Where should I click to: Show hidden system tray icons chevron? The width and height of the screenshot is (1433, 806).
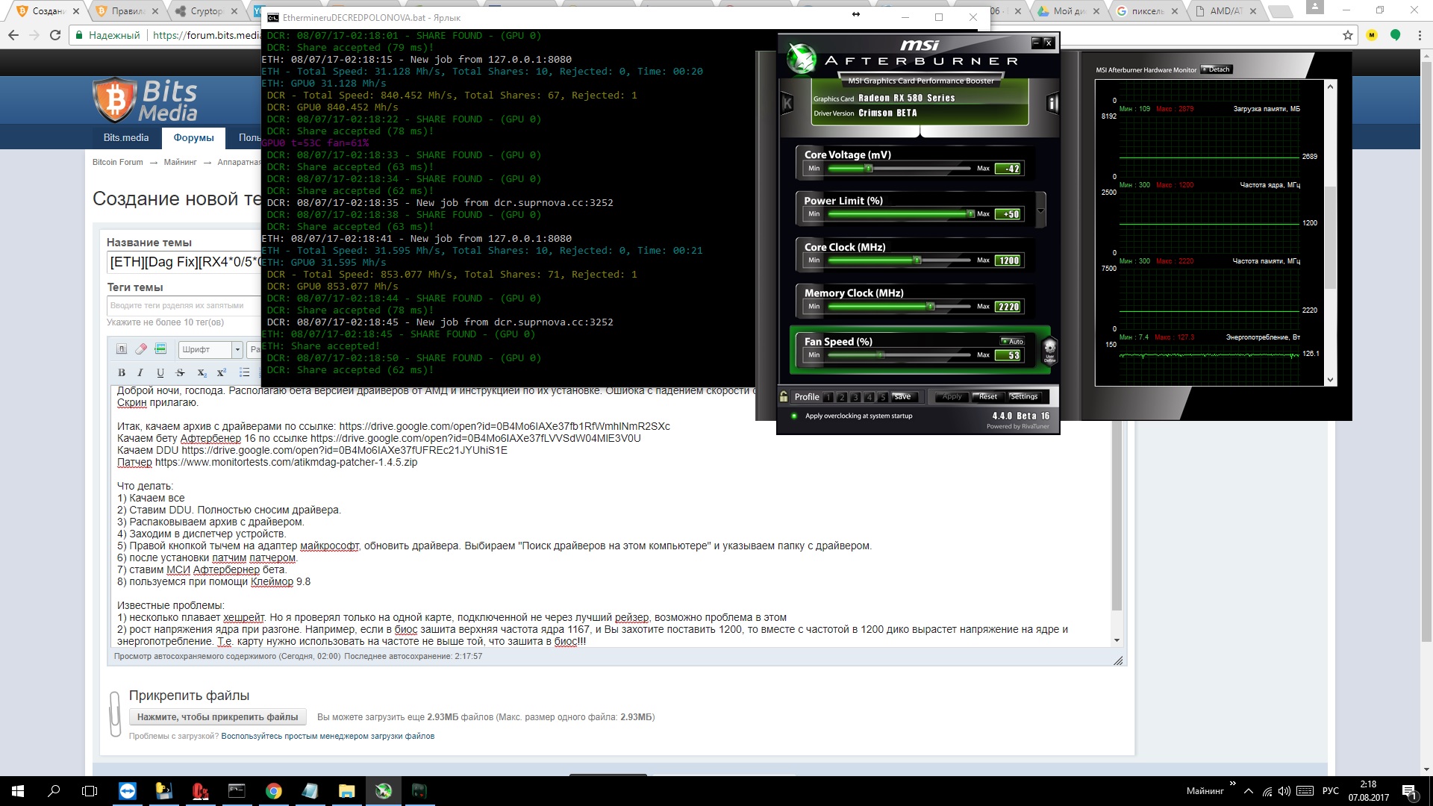1250,791
